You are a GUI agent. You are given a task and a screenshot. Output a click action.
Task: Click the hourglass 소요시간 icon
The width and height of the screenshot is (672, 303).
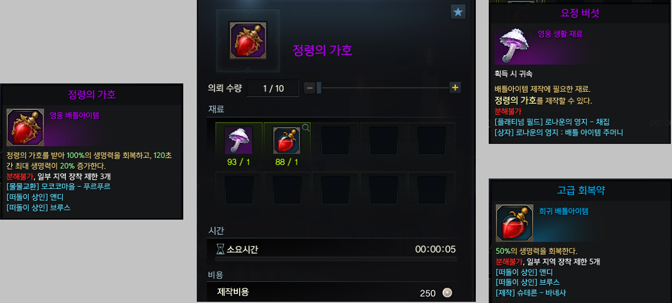pos(220,249)
